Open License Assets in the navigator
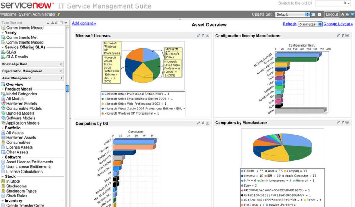This screenshot has width=355, height=207. (19, 147)
